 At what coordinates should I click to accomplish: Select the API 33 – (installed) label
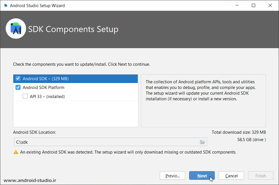click(47, 97)
